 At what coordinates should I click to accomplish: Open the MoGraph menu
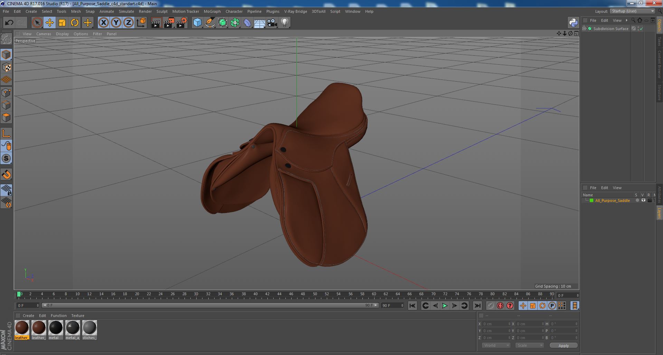212,11
